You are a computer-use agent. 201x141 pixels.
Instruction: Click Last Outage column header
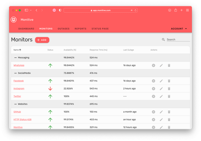[128, 50]
